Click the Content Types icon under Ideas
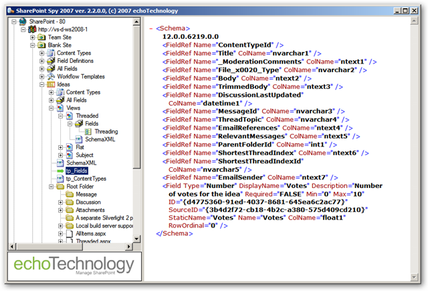 [x=60, y=92]
